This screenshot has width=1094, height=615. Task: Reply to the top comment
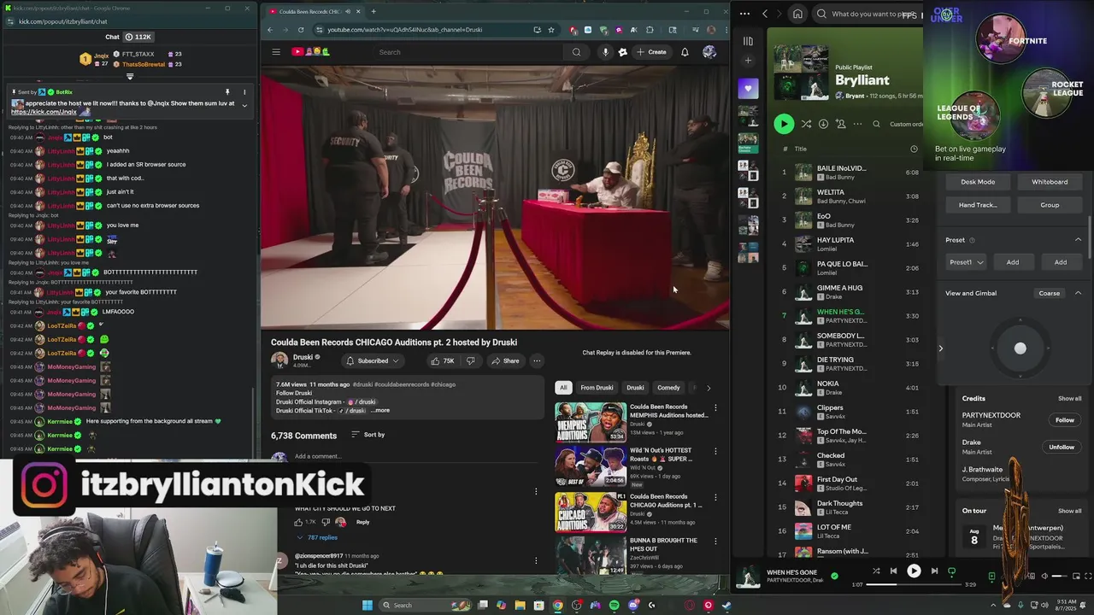[x=362, y=522]
